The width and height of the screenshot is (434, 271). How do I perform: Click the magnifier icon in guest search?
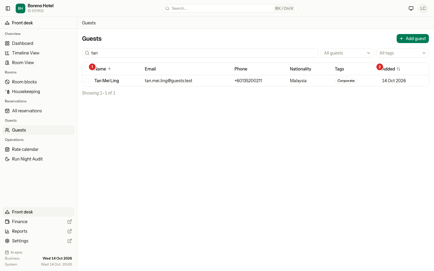87,53
